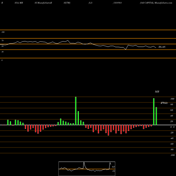Click the RSI axis label 100 at the left

click(x=3, y=32)
